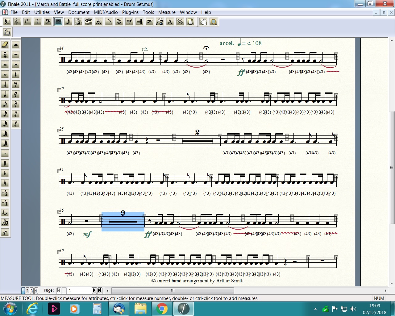This screenshot has height=316, width=395.
Task: Show hidden system tray icons
Action: (315, 309)
